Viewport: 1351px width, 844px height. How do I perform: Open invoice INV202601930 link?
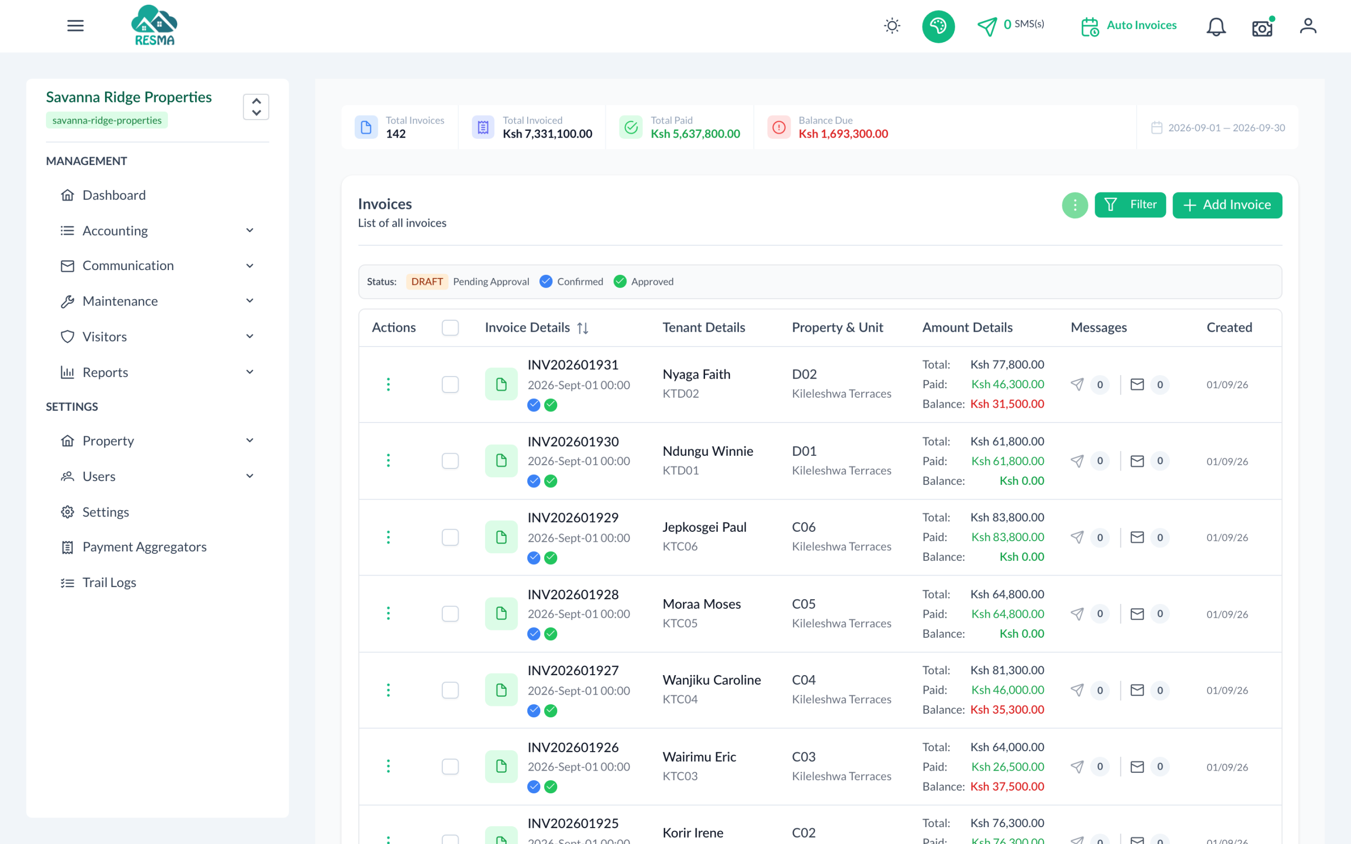point(573,442)
